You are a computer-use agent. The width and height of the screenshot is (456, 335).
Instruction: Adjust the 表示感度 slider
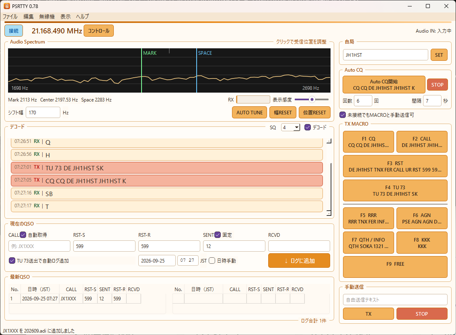[x=312, y=99]
